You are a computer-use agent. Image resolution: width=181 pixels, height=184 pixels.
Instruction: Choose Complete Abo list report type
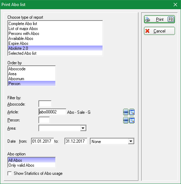pos(55,24)
